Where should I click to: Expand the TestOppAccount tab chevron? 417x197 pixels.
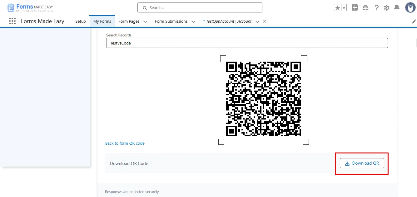(x=257, y=21)
